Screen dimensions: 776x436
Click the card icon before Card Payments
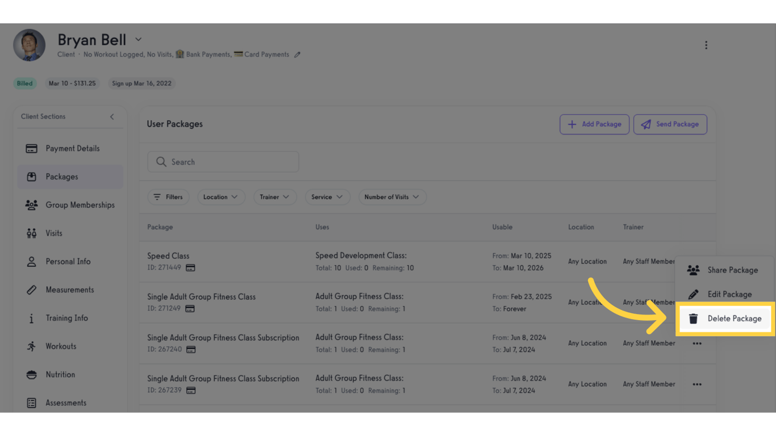click(238, 54)
